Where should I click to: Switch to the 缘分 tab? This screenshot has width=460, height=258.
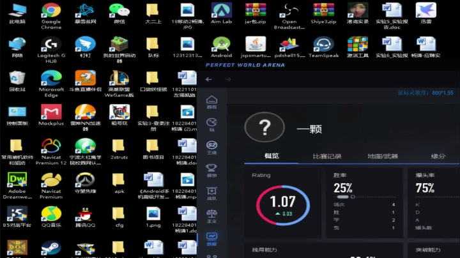[438, 156]
